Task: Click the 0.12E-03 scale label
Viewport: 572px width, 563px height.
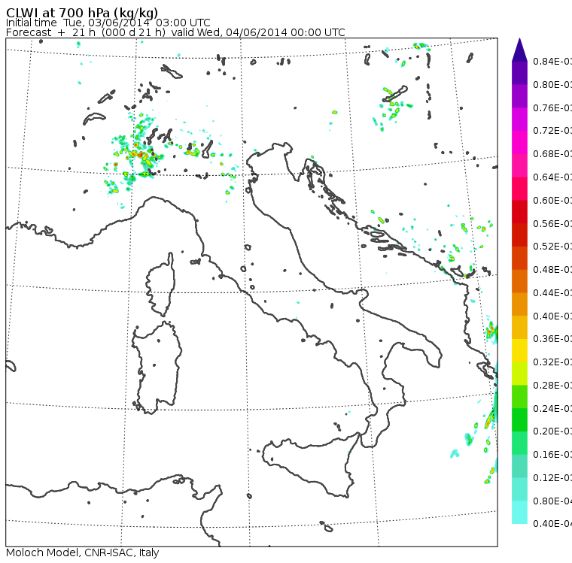Action: click(x=552, y=478)
